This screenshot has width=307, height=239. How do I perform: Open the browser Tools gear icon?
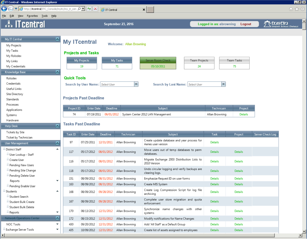(303, 9)
